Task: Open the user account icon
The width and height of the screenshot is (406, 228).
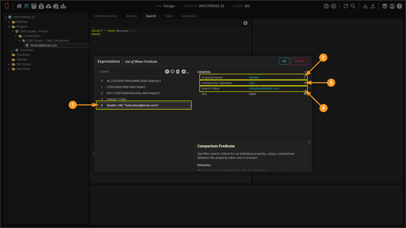Action: point(392,6)
